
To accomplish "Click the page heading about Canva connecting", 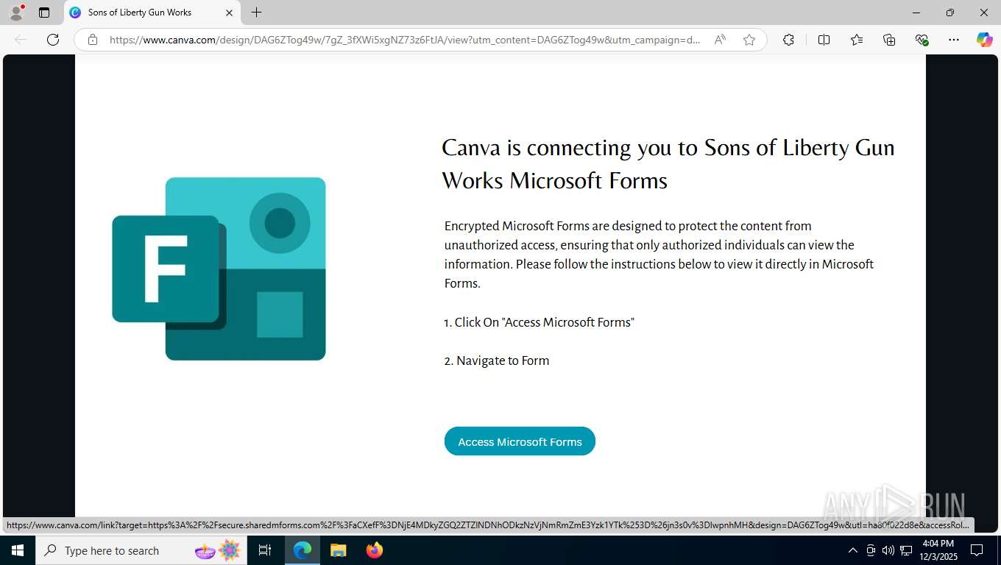I will coord(668,164).
